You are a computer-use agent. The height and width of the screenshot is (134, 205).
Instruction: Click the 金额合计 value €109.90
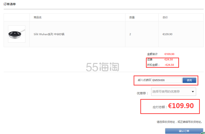point(169,54)
